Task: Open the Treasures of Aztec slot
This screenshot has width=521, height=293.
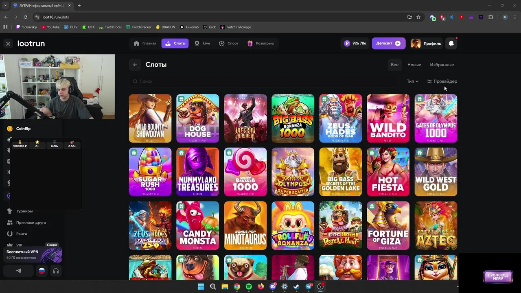Action: click(436, 225)
